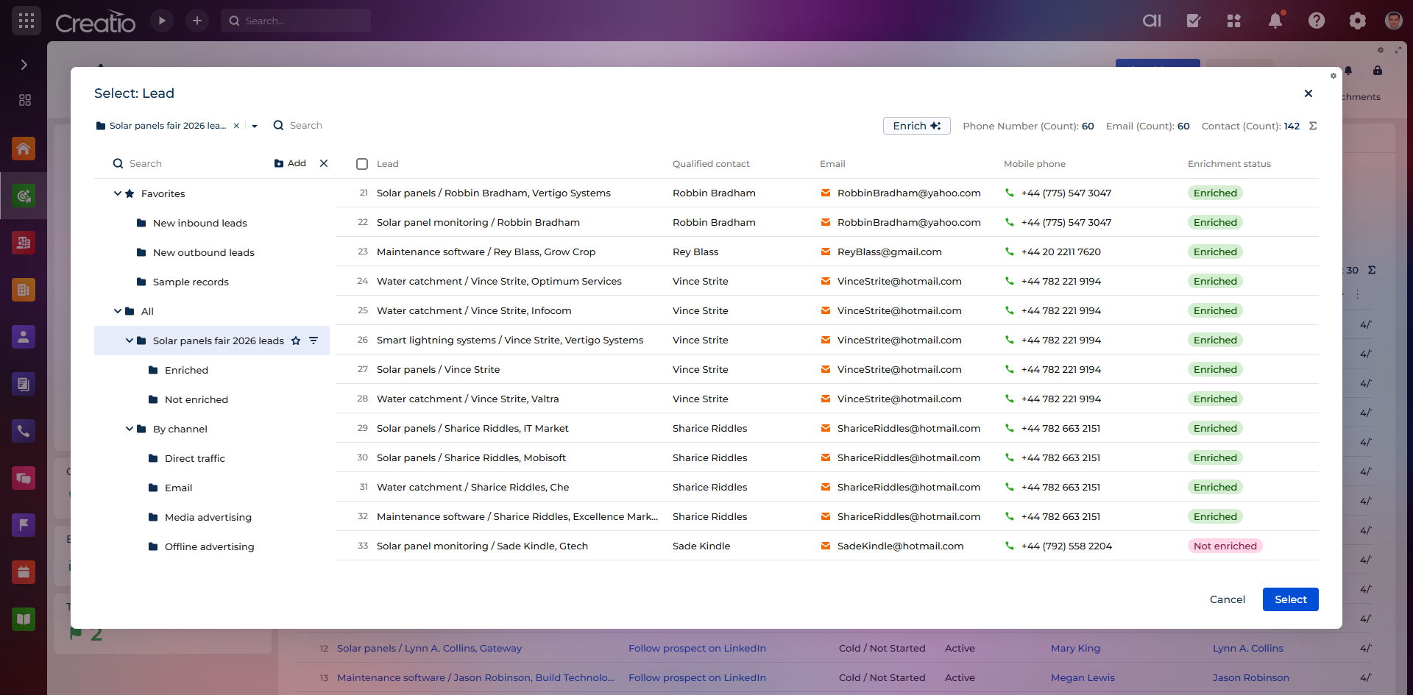Favorite the Solar panels fair 2026 leads folder
The image size is (1413, 695).
[x=296, y=341]
